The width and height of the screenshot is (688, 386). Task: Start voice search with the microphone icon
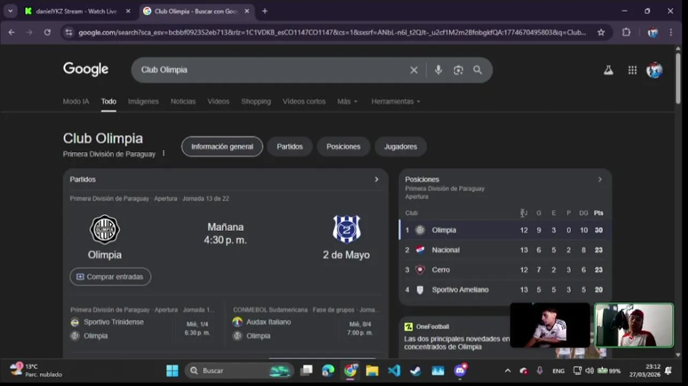438,70
